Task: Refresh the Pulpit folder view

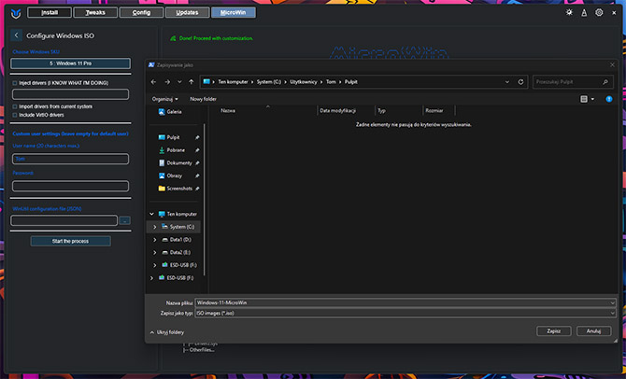Action: pyautogui.click(x=520, y=82)
